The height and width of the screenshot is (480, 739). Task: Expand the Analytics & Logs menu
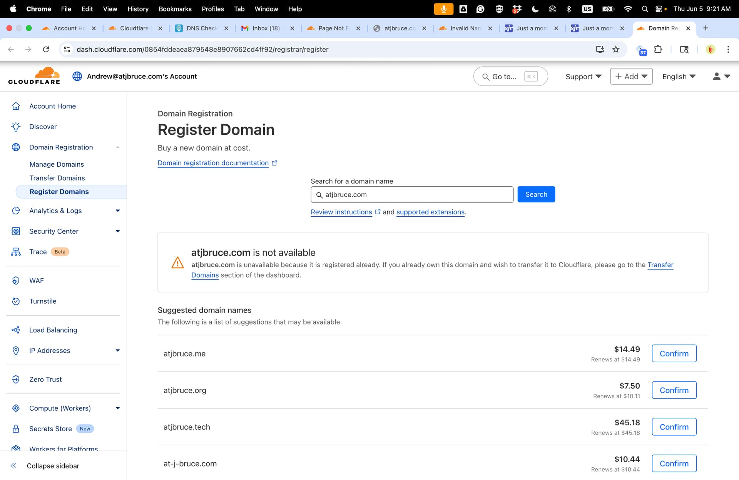click(x=118, y=211)
